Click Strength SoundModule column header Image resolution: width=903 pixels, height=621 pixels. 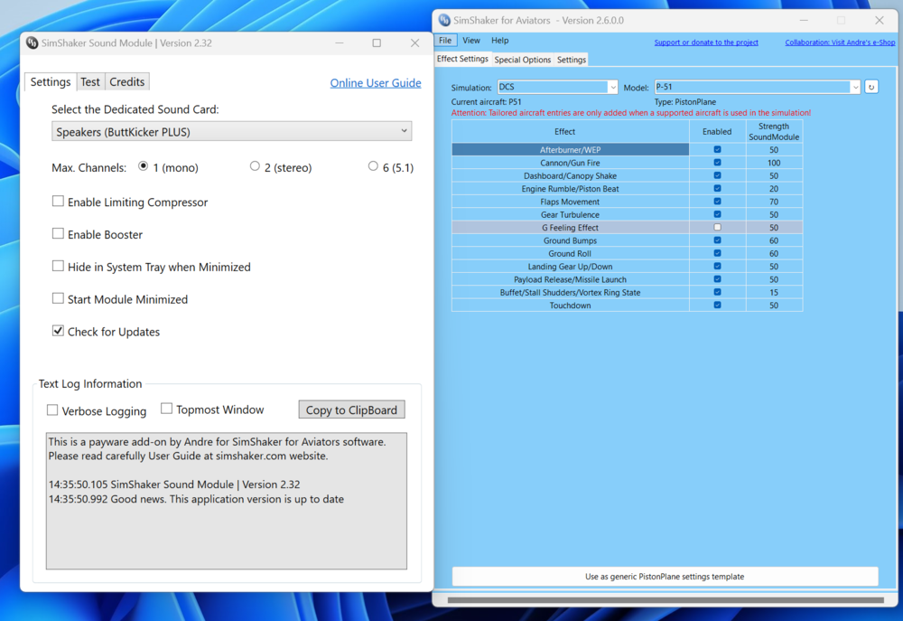click(x=774, y=131)
